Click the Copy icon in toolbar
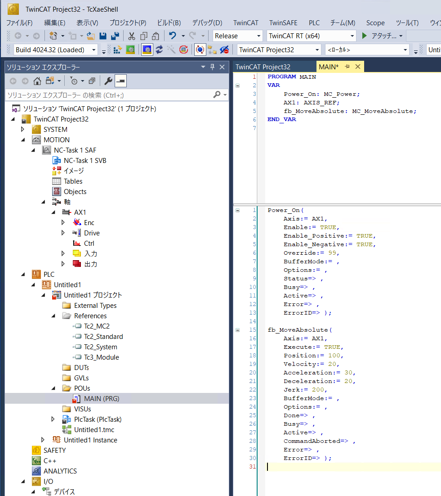Viewport: 441px width, 496px height. [144, 36]
